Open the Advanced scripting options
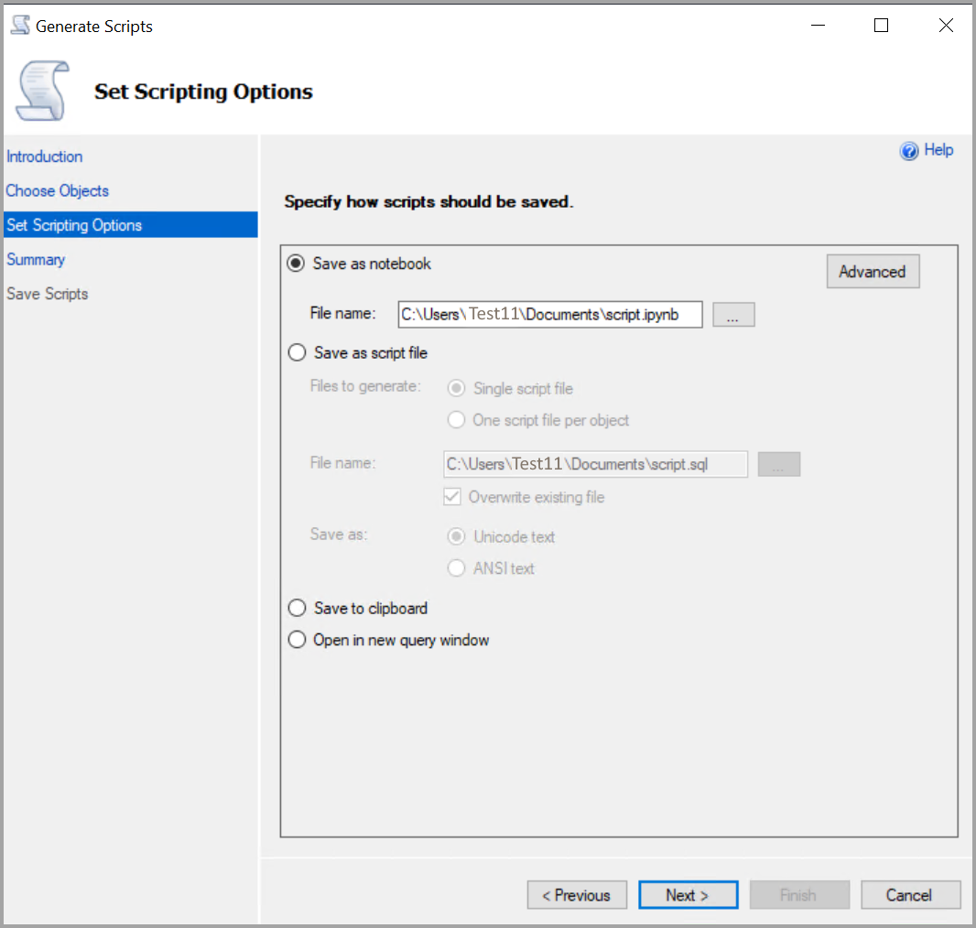 coord(873,271)
